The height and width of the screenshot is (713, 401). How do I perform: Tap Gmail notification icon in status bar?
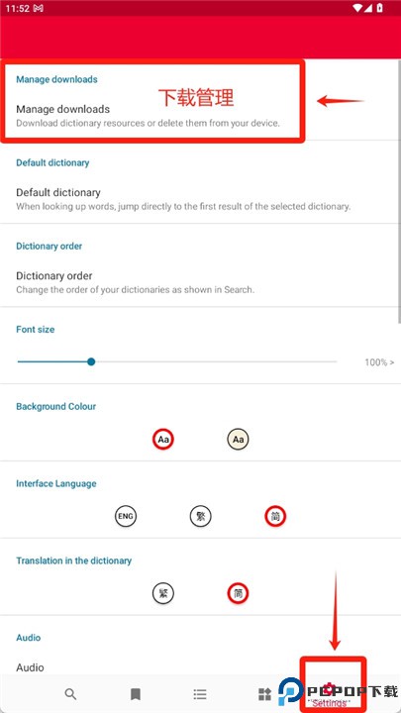tap(39, 8)
